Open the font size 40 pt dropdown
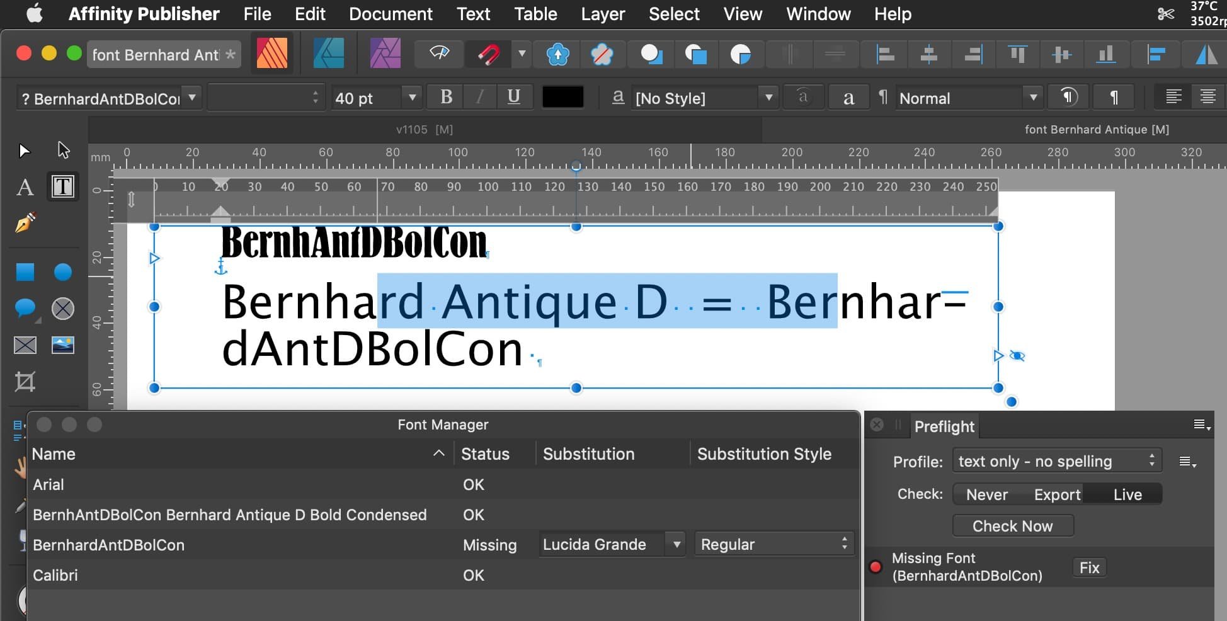This screenshot has width=1227, height=621. point(412,98)
